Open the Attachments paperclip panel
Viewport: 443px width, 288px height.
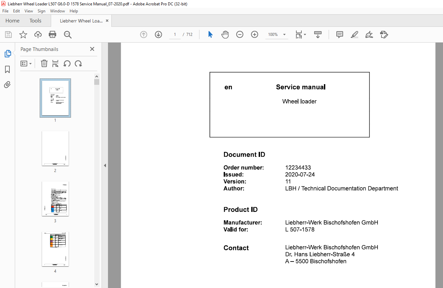pos(7,84)
